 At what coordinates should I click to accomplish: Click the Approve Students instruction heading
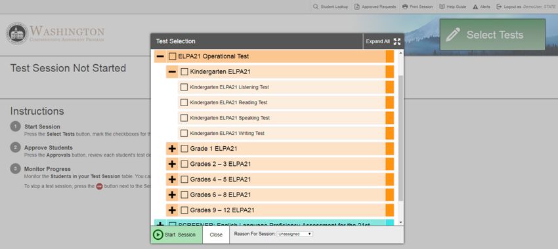(x=49, y=148)
